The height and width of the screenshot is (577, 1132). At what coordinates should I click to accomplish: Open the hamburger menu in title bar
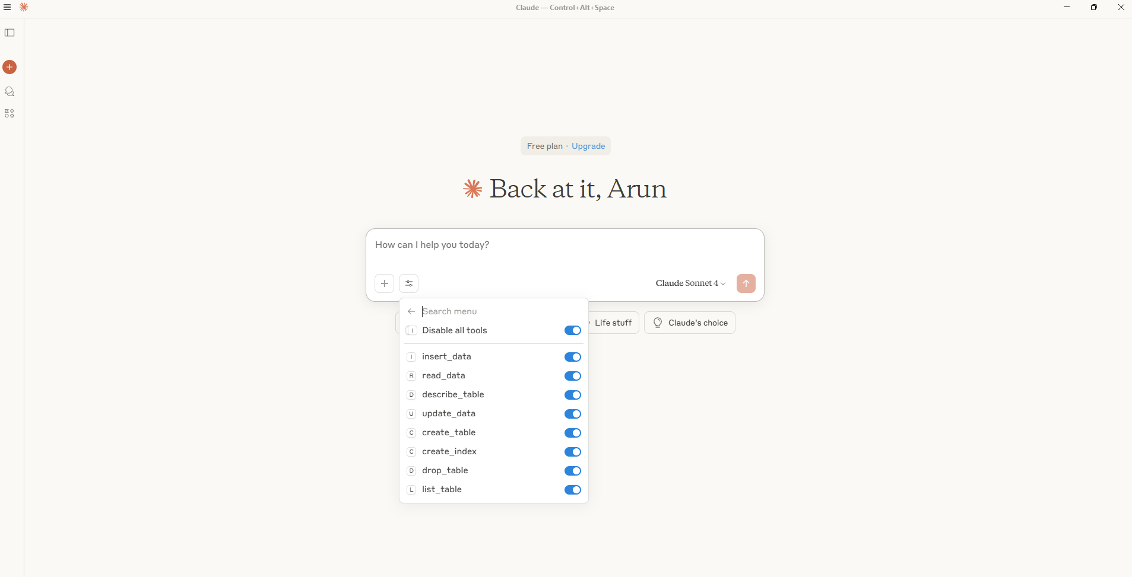[7, 7]
